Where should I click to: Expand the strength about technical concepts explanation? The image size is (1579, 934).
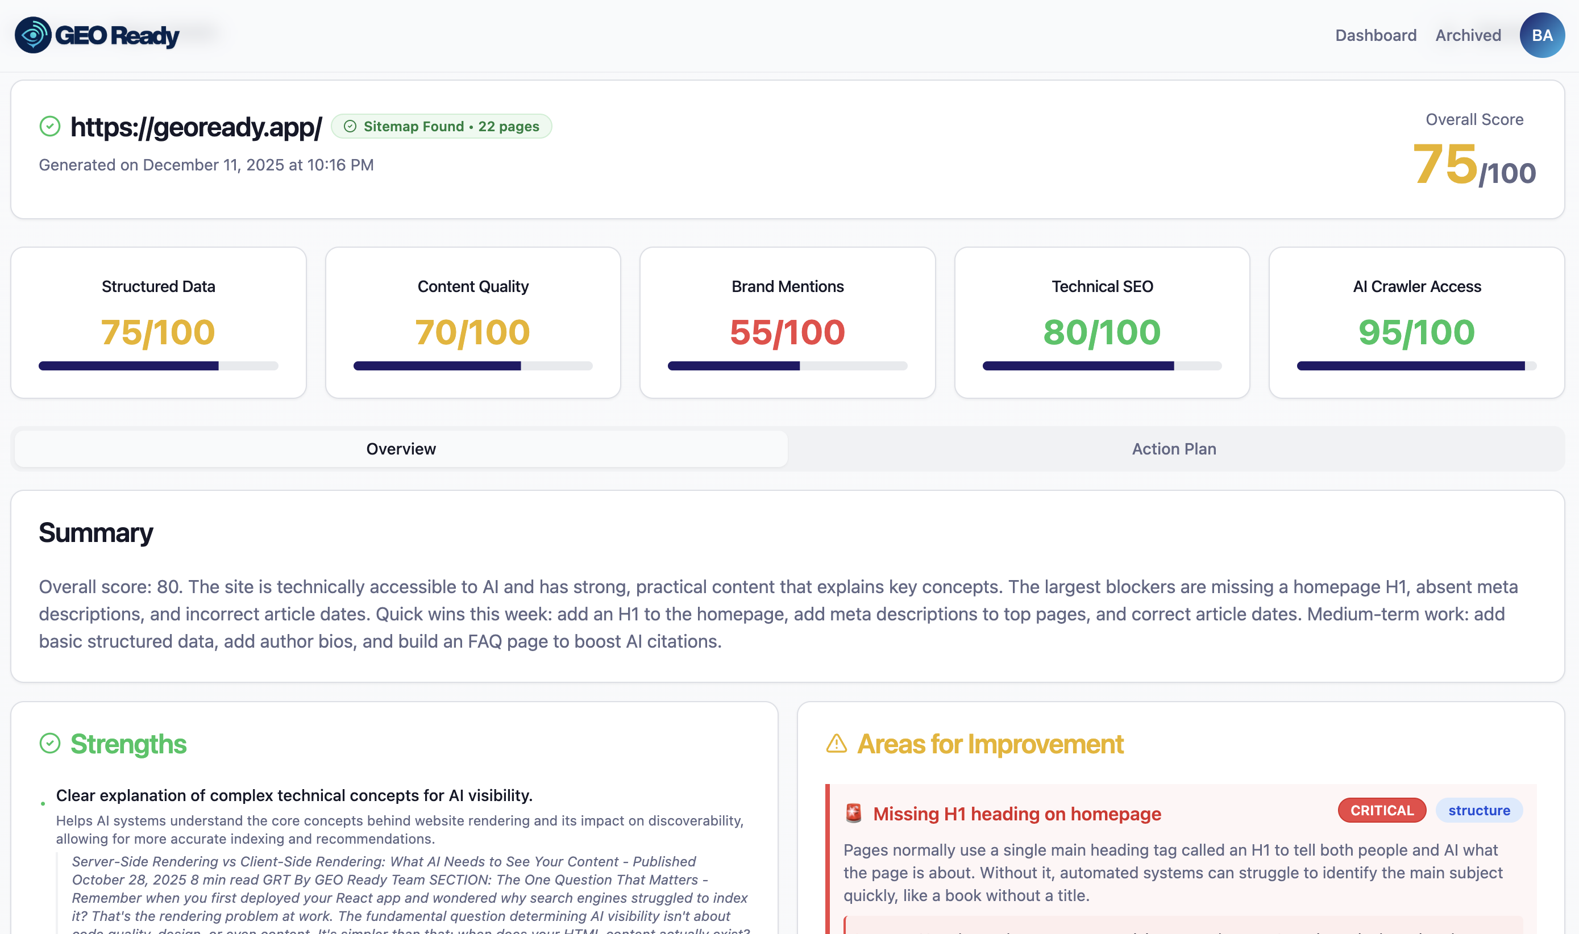click(293, 795)
